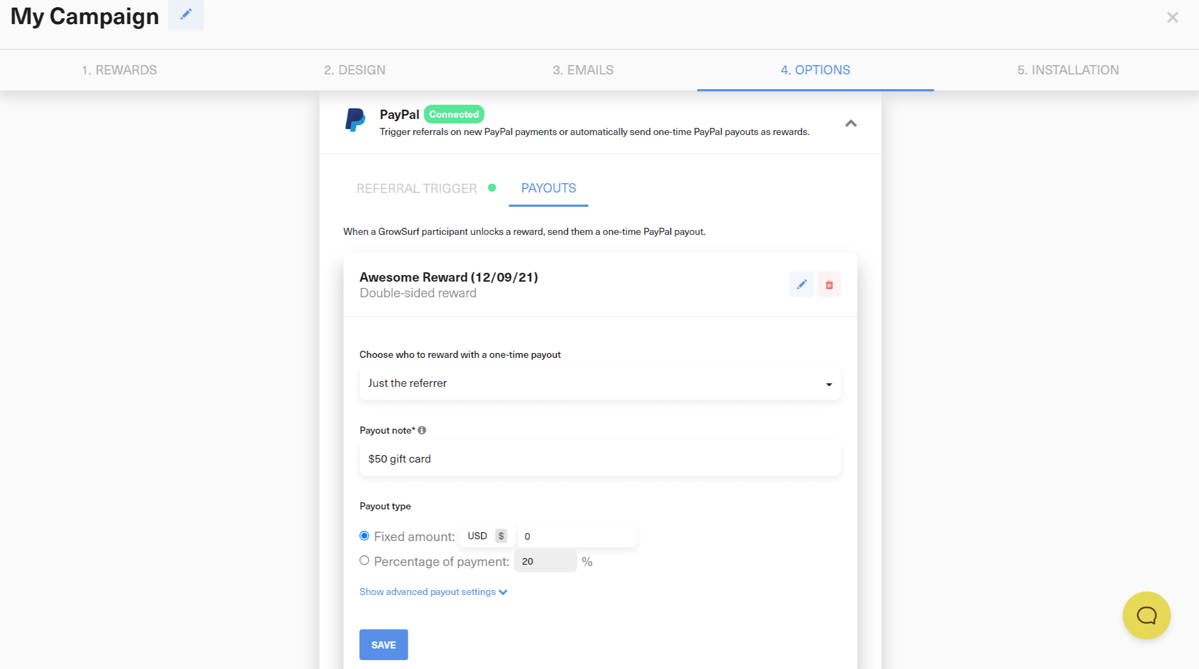Edit the campaign name with the pencil icon

tap(185, 15)
